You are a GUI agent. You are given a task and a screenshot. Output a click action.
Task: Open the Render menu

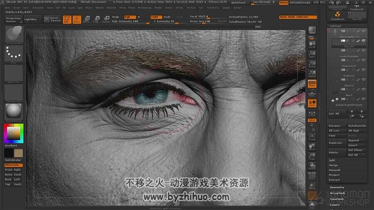click(x=158, y=7)
